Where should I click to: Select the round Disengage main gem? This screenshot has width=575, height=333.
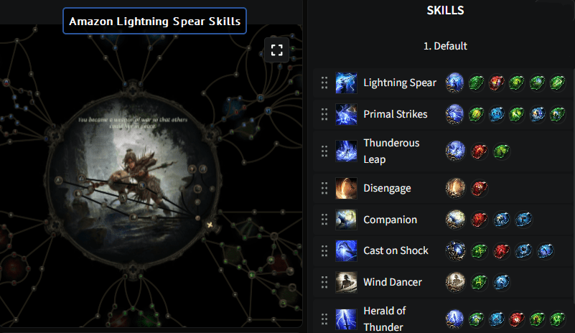[x=455, y=188]
